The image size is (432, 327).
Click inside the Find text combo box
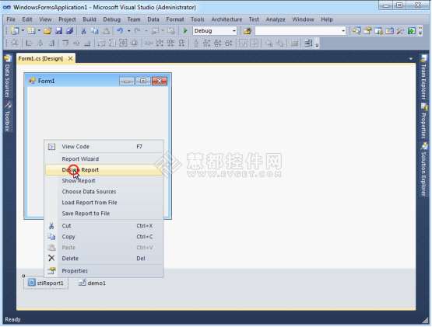(x=297, y=31)
